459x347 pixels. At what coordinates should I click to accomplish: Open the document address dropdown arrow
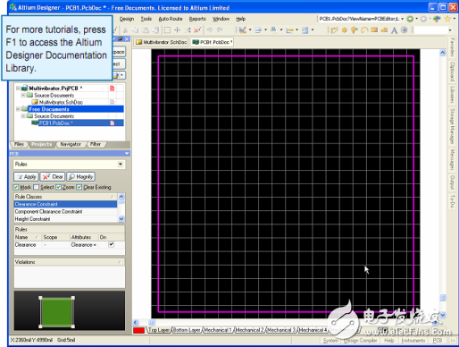[x=403, y=19]
